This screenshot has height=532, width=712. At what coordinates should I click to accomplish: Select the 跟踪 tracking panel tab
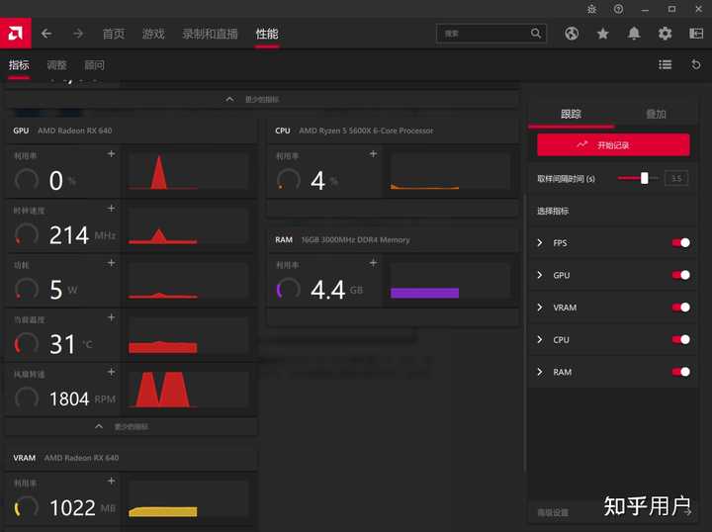571,114
